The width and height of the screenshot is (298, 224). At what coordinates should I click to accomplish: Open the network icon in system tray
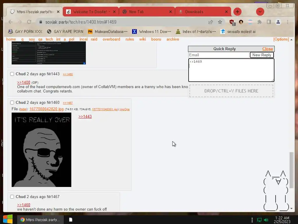(259, 220)
